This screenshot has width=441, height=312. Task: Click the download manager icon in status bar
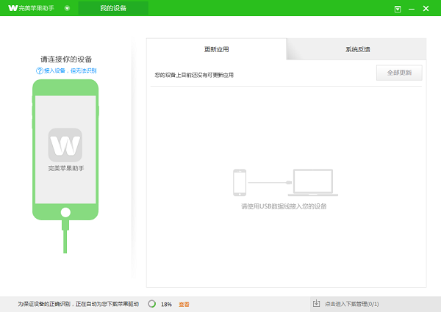pyautogui.click(x=316, y=303)
